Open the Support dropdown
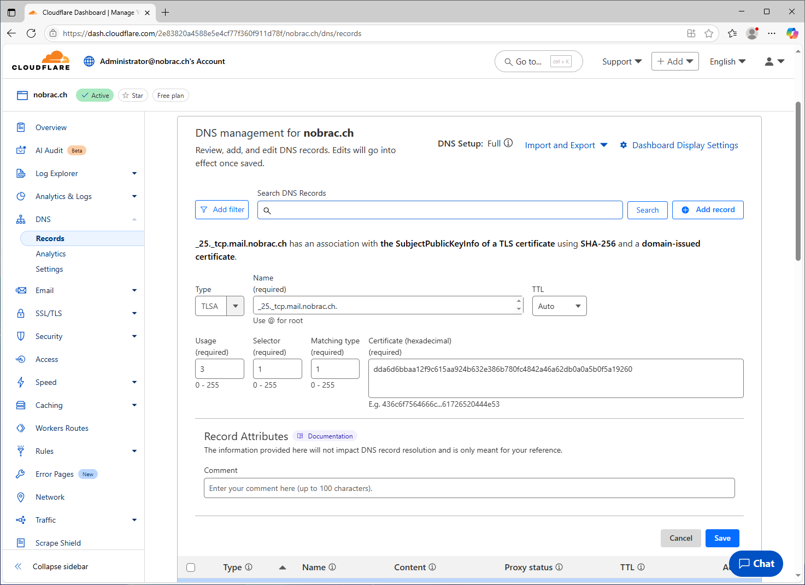This screenshot has height=585, width=805. 622,62
